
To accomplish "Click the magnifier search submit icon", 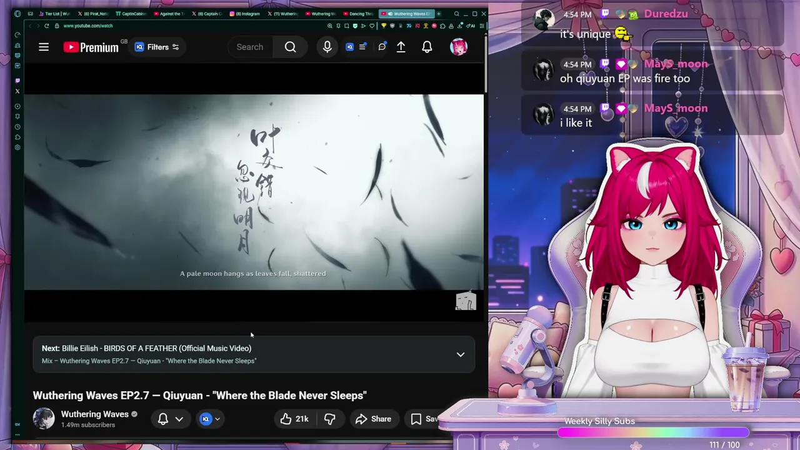I will (x=290, y=47).
